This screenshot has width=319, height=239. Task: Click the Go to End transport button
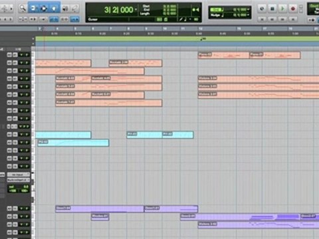click(x=293, y=19)
